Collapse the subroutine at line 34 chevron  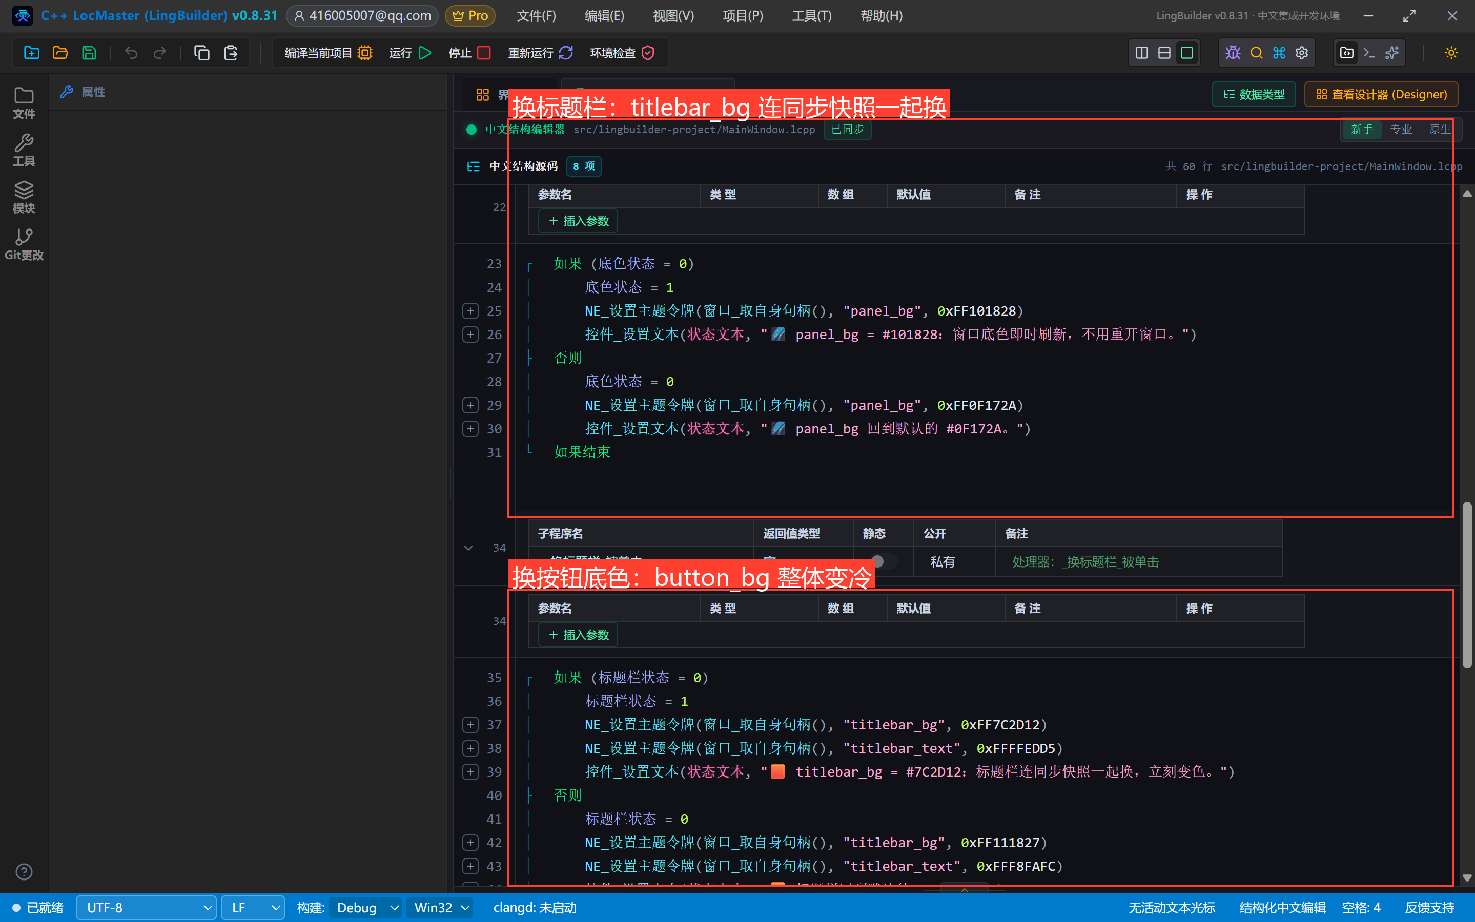tap(468, 548)
